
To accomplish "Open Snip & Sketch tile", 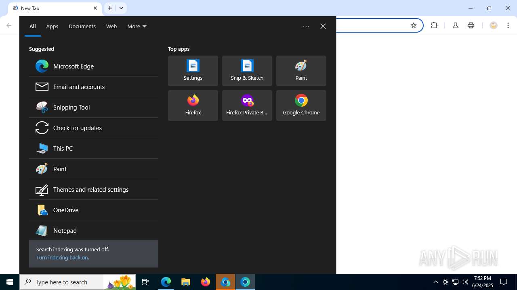I will click(247, 71).
